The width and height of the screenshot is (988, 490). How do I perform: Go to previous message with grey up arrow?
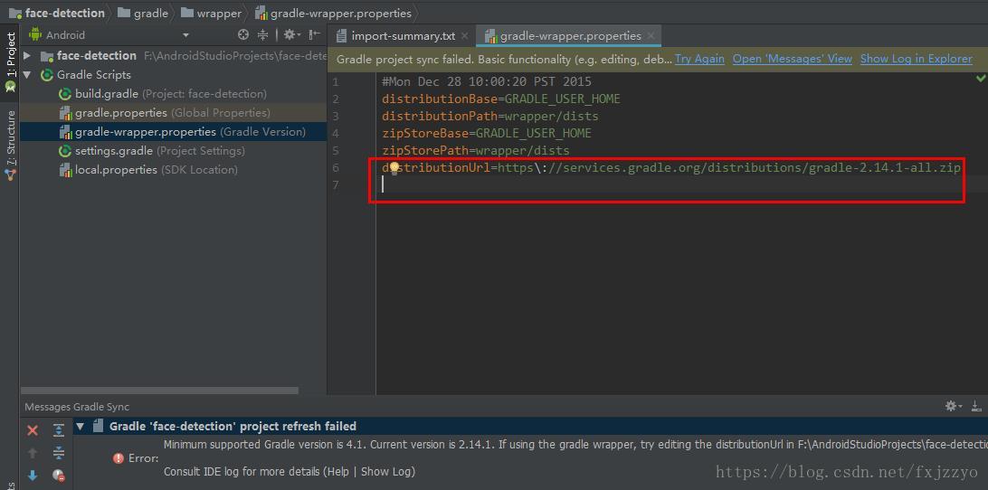(33, 453)
